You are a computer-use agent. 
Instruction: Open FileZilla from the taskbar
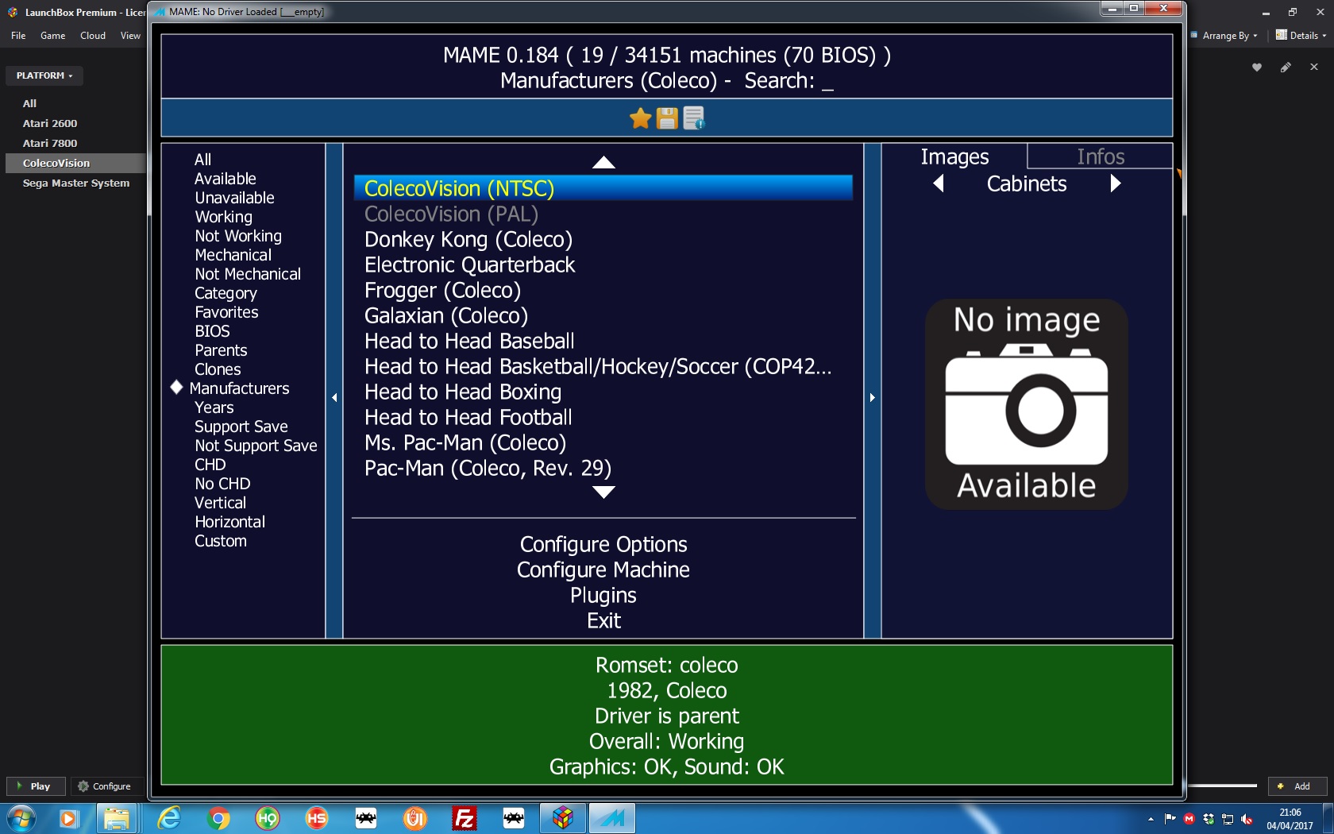465,818
